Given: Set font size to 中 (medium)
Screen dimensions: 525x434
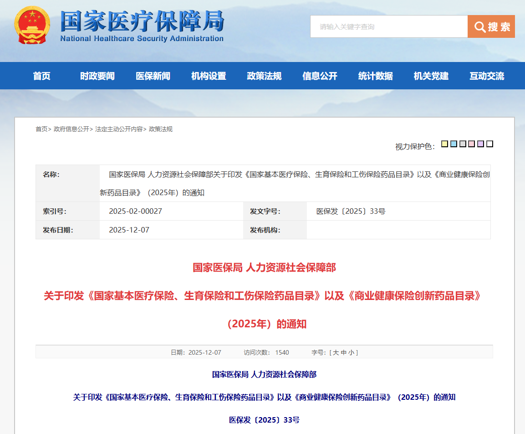Looking at the screenshot, I should (x=343, y=352).
